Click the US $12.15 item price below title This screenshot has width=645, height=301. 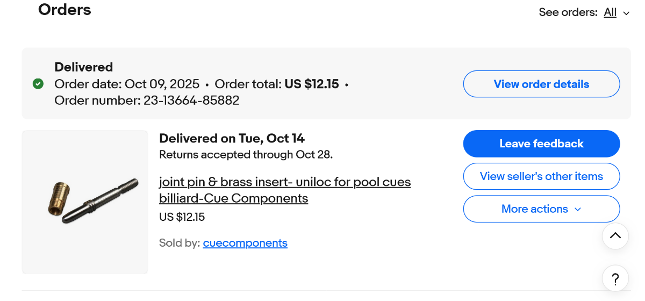[182, 217]
